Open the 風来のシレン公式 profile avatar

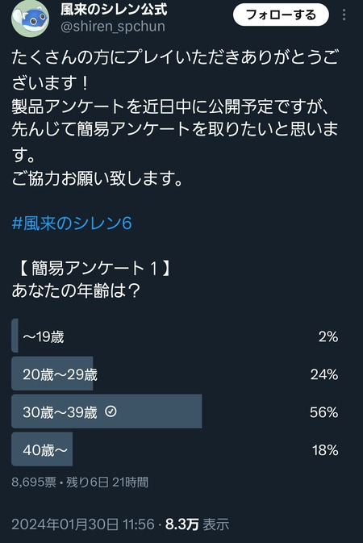30,19
